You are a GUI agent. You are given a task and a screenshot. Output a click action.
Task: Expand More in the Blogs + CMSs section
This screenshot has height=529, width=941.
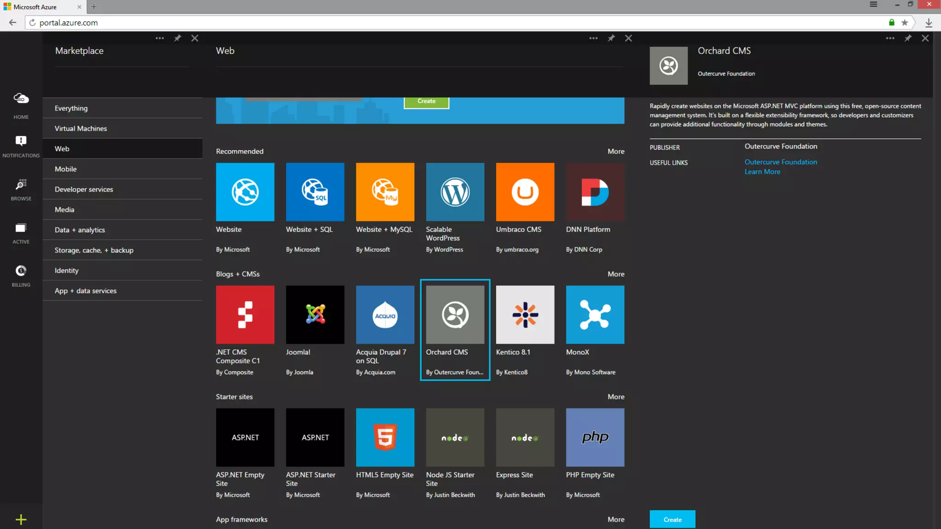coord(616,274)
